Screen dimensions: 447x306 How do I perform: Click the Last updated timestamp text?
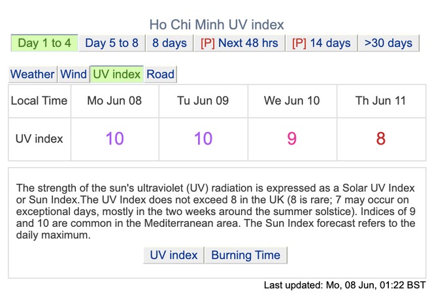pos(344,285)
